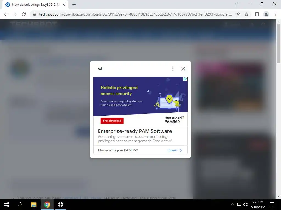Click the chevron arrow next to Open
Image resolution: width=281 pixels, height=210 pixels.
click(181, 150)
